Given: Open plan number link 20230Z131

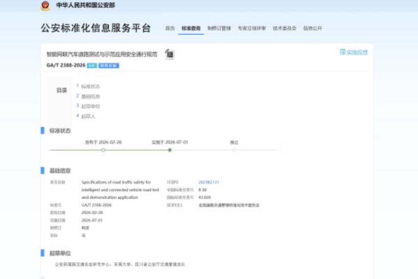Looking at the screenshot, I should pyautogui.click(x=209, y=182).
